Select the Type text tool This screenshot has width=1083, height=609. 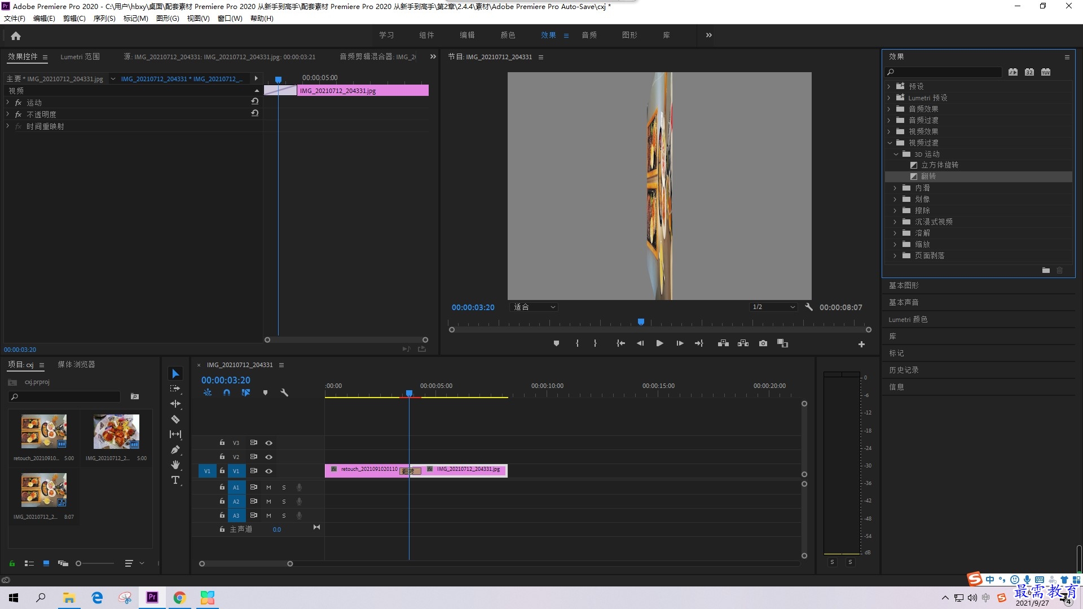click(175, 480)
